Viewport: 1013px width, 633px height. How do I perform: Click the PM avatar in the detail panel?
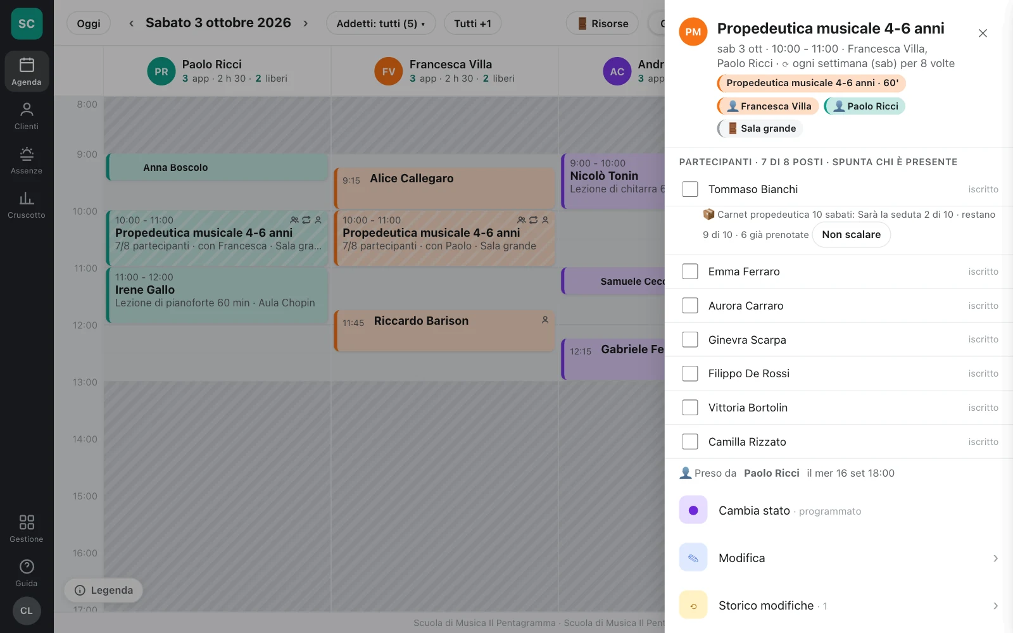693,32
